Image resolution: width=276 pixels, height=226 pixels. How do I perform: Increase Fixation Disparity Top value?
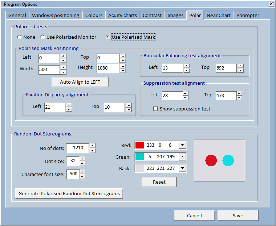point(129,105)
